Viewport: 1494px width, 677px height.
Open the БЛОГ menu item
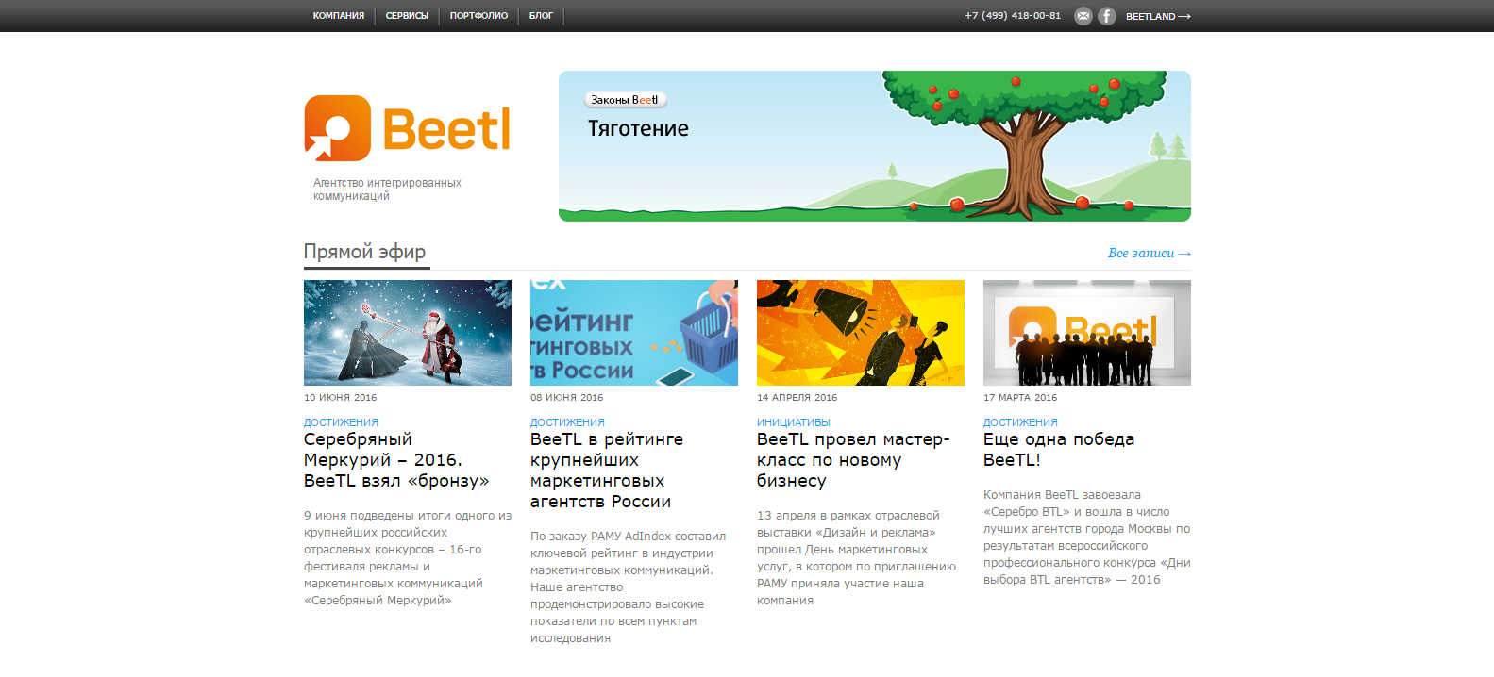point(541,16)
